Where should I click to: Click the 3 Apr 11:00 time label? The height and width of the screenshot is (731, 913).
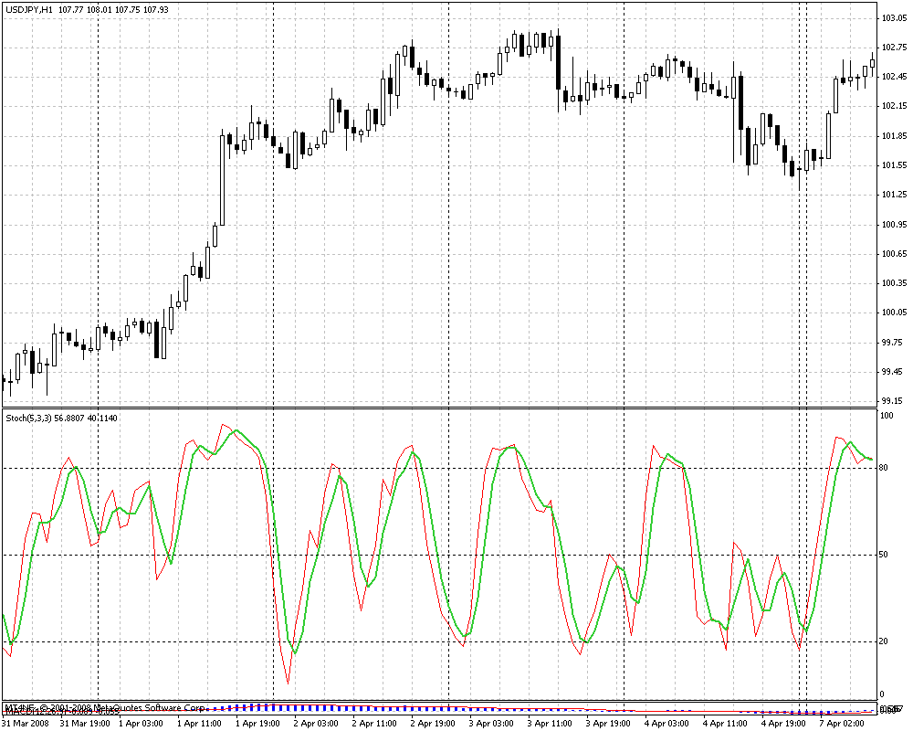(551, 723)
